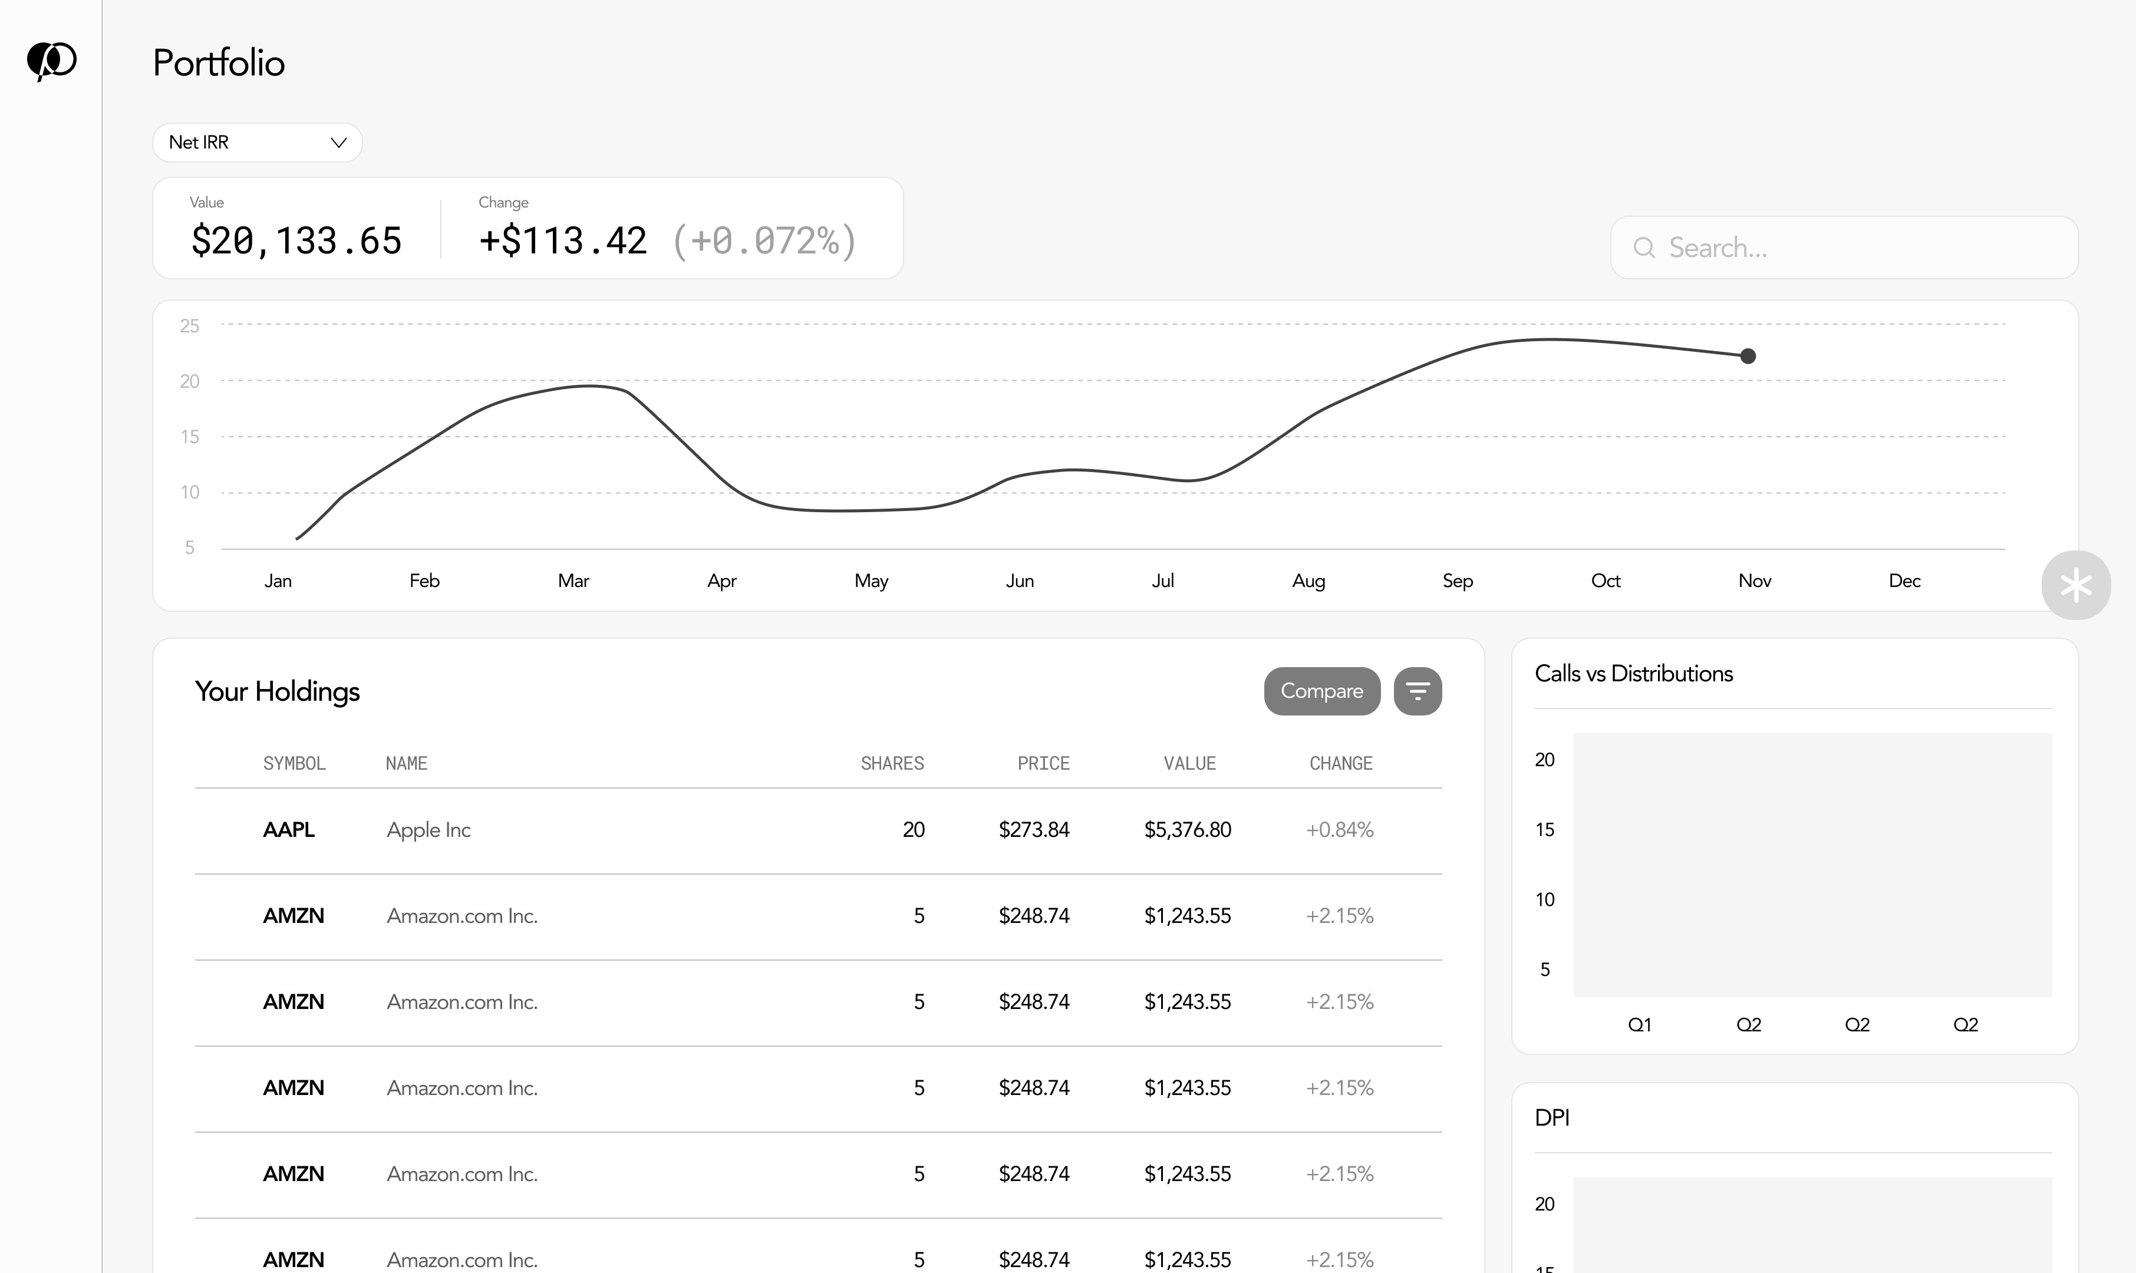Click the floating asterisk assistant button
Screen dimensions: 2136x1273
pyautogui.click(x=2075, y=585)
